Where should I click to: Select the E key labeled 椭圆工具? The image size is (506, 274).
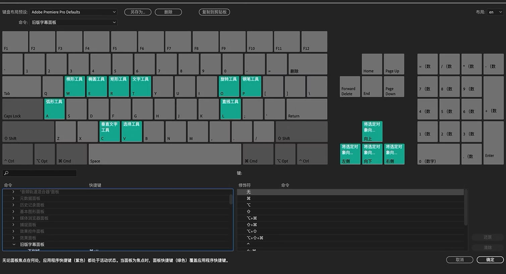tap(97, 87)
